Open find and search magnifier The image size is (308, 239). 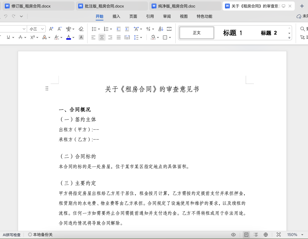tap(303, 29)
